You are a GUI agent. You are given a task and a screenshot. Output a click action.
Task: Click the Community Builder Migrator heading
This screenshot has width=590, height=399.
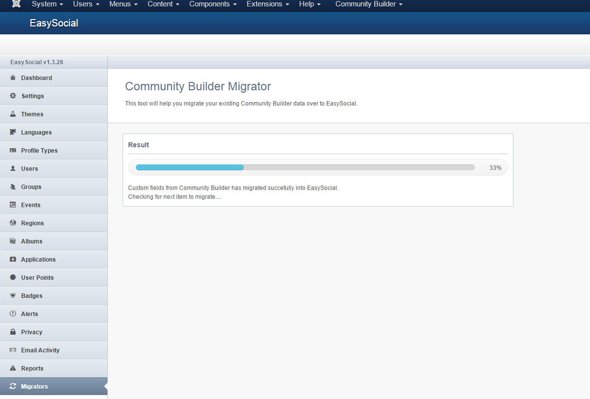(x=198, y=86)
